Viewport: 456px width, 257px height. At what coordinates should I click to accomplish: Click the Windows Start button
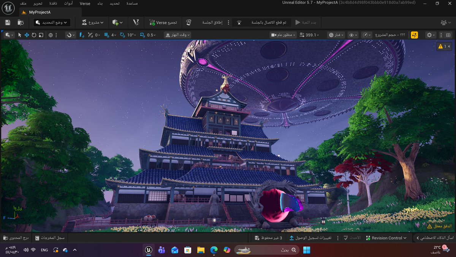click(x=307, y=250)
